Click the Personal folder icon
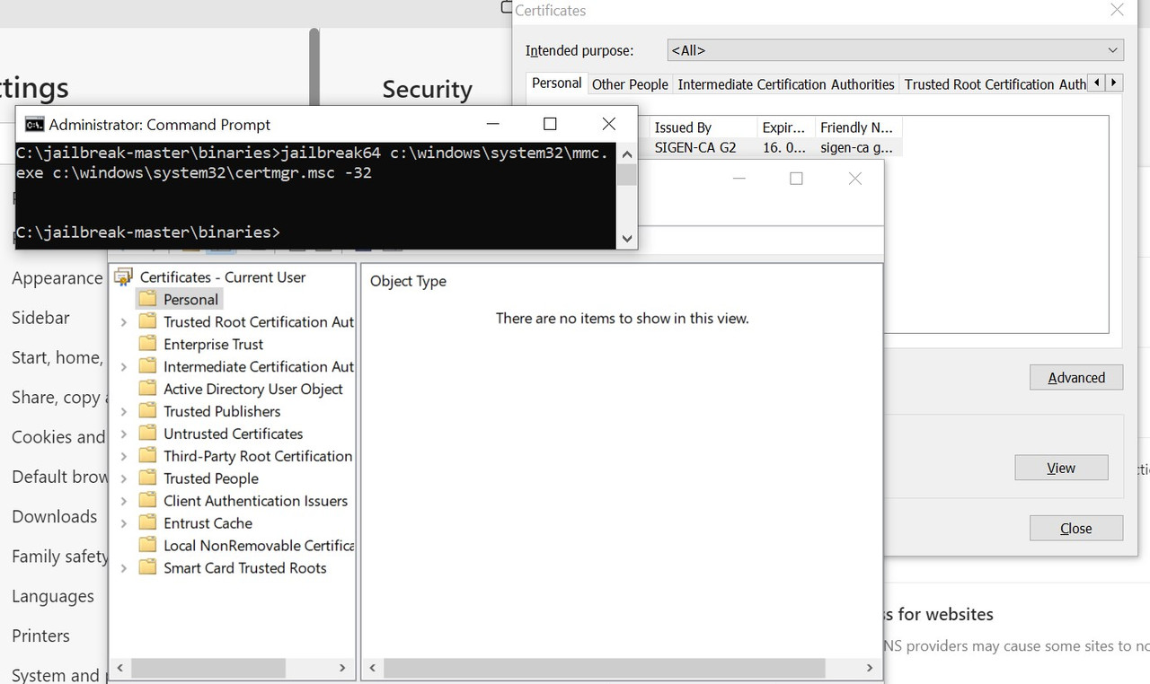1150x684 pixels. click(x=147, y=299)
